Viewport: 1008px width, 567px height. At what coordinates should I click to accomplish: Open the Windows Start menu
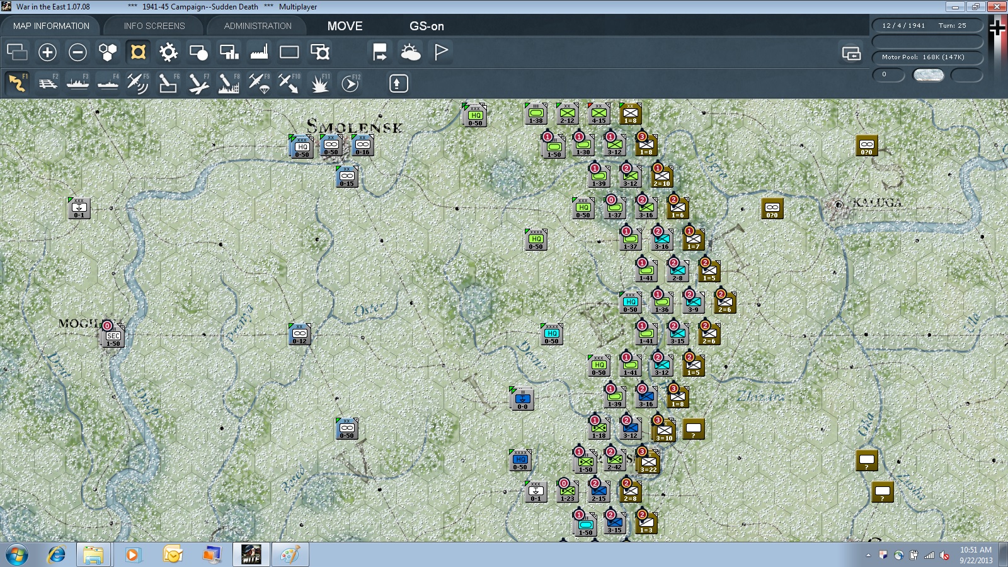coord(17,555)
